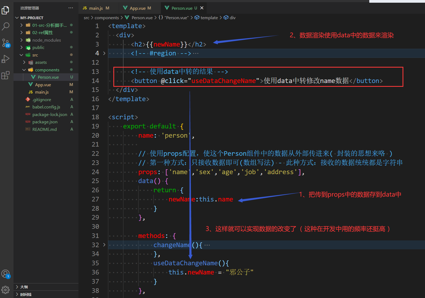Click the 'props' keyword on line 24
This screenshot has width=425, height=298.
tap(148, 172)
